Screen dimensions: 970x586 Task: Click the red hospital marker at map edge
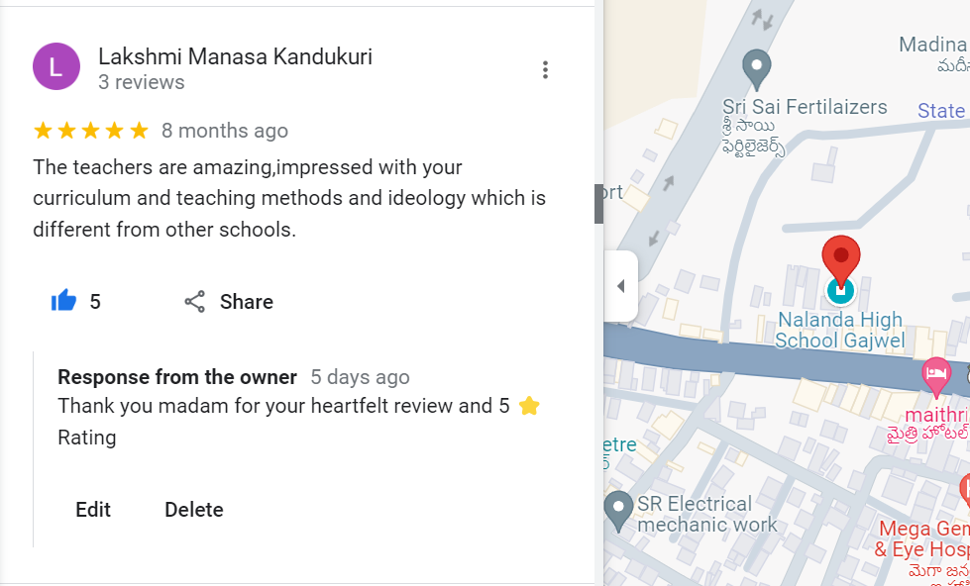coord(965,489)
